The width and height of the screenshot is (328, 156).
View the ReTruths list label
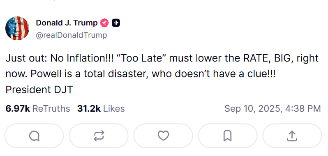click(51, 109)
